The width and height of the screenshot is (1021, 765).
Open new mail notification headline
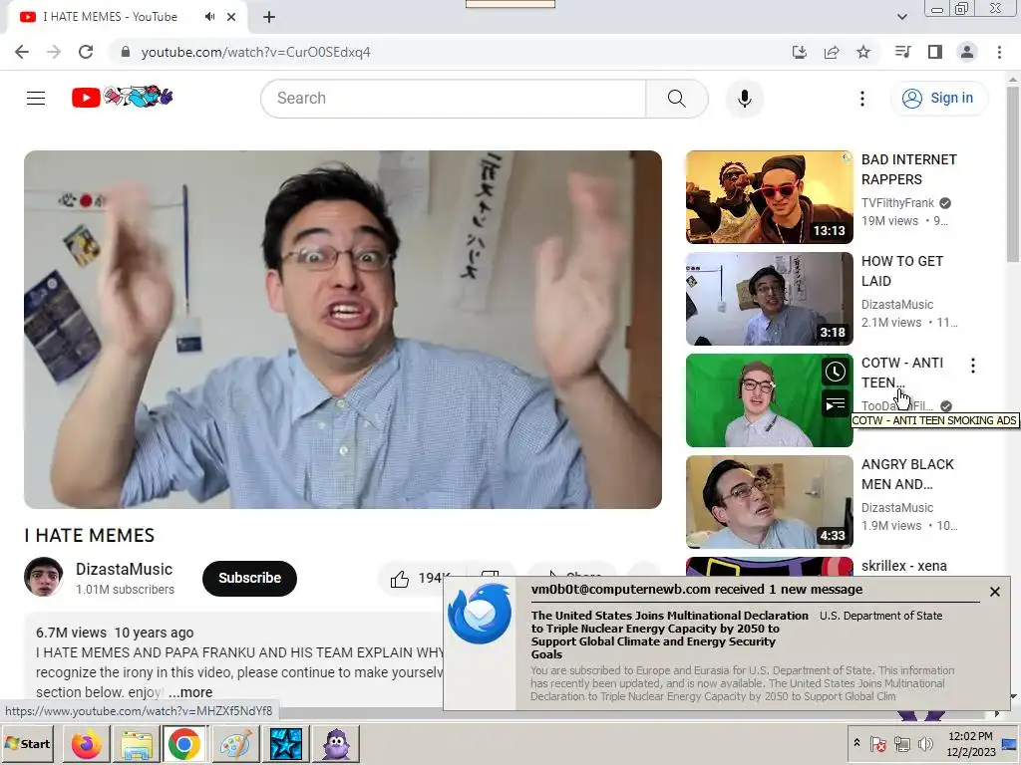pos(669,635)
